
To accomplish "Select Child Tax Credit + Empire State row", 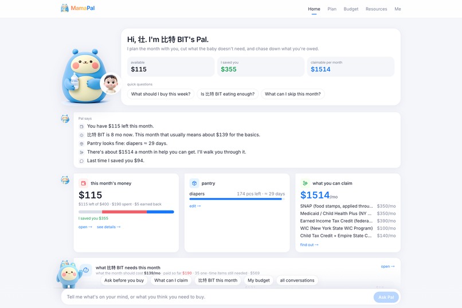I will coord(348,236).
